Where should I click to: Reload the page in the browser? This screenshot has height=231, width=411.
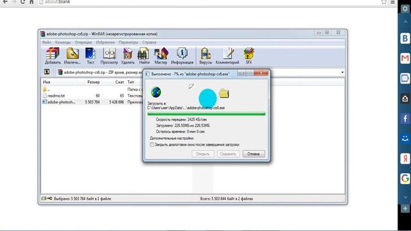tap(22, 2)
